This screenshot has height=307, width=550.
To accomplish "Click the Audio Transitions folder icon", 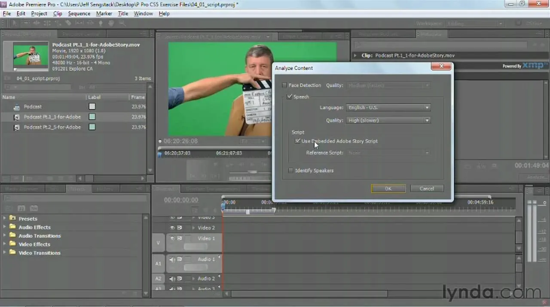I will tap(12, 235).
